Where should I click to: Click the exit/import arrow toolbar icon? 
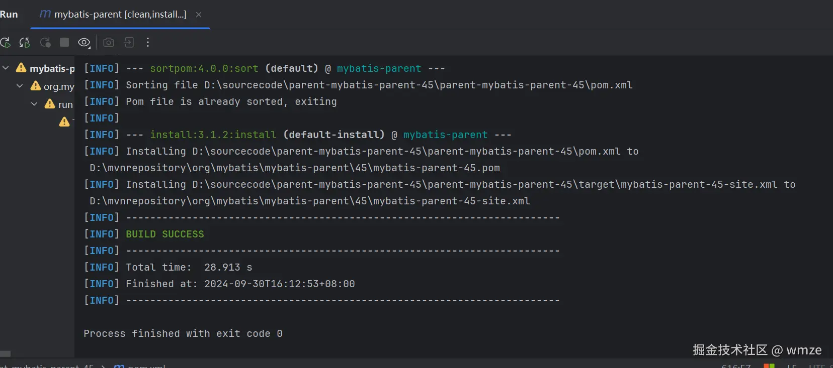click(x=129, y=42)
